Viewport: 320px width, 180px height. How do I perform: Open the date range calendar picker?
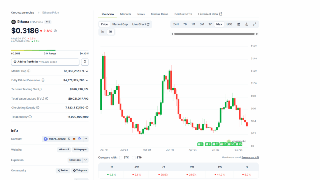click(x=238, y=24)
